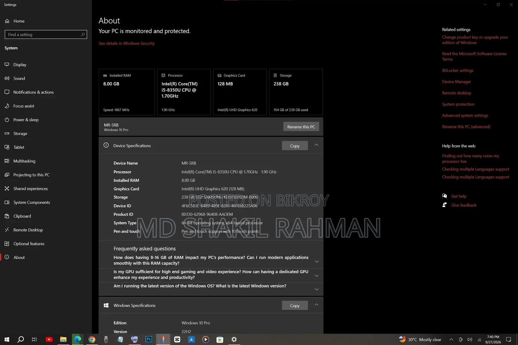
Task: Open the Windows Start menu
Action: tap(7, 339)
